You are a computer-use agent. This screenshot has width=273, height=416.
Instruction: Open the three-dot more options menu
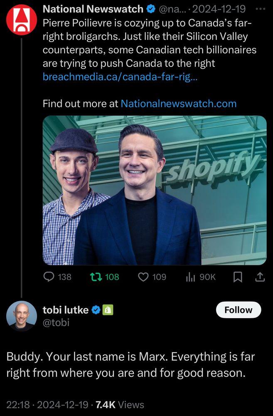click(260, 8)
